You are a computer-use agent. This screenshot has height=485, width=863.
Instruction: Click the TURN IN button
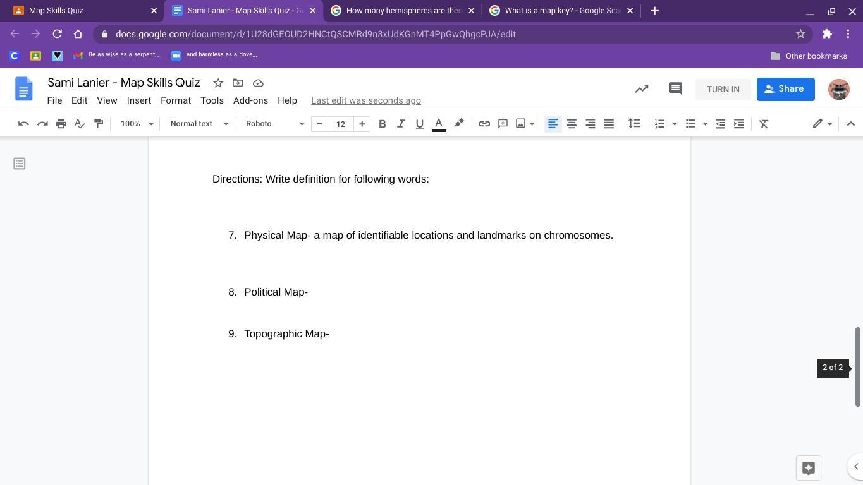pos(723,89)
